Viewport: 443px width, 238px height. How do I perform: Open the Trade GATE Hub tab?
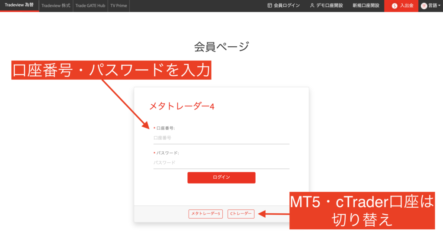click(90, 6)
